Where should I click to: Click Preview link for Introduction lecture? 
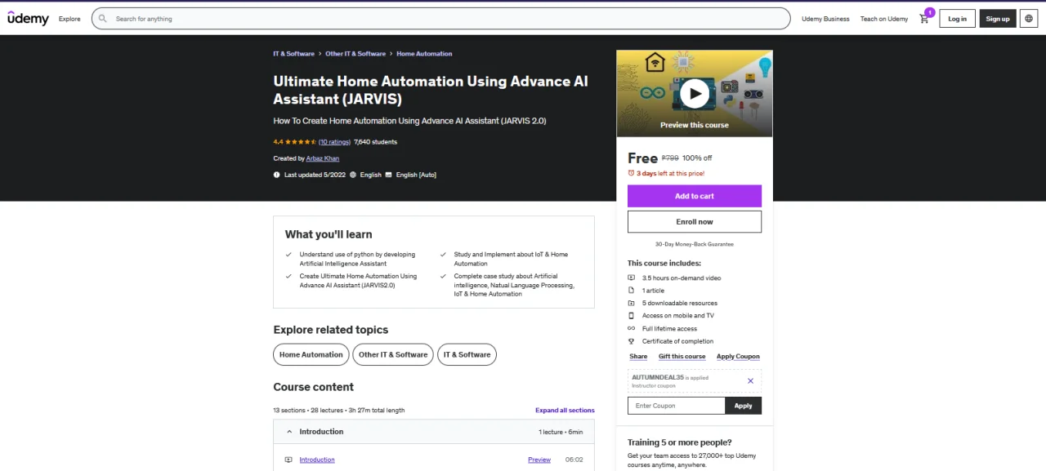[539, 460]
